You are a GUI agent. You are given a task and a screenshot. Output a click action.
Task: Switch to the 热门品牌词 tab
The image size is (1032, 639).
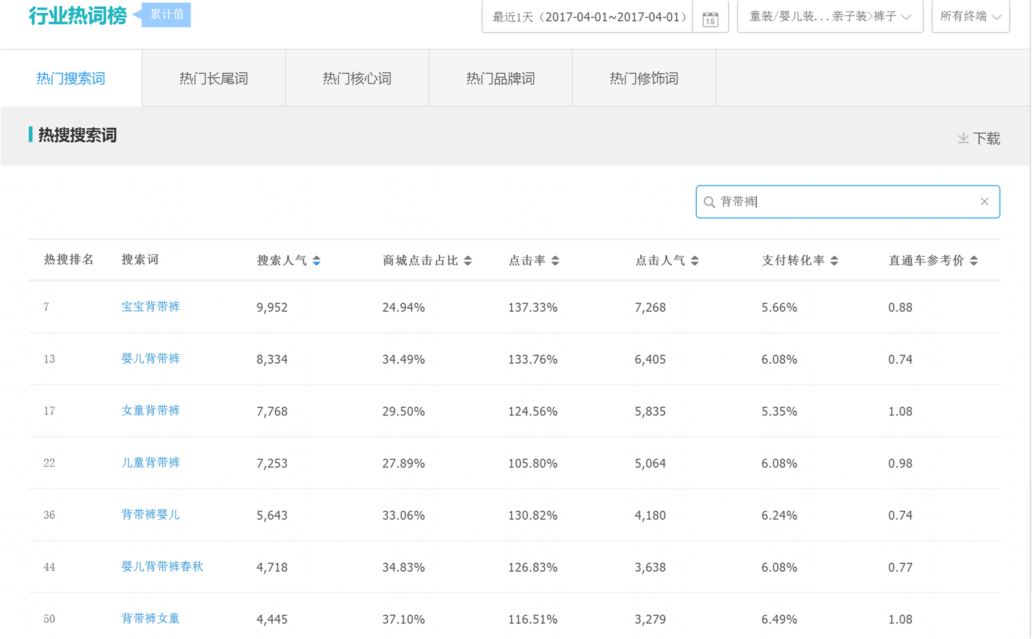point(500,78)
